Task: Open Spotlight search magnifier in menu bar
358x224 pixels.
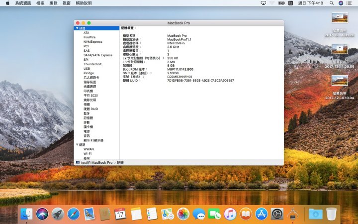Action: tap(332, 3)
